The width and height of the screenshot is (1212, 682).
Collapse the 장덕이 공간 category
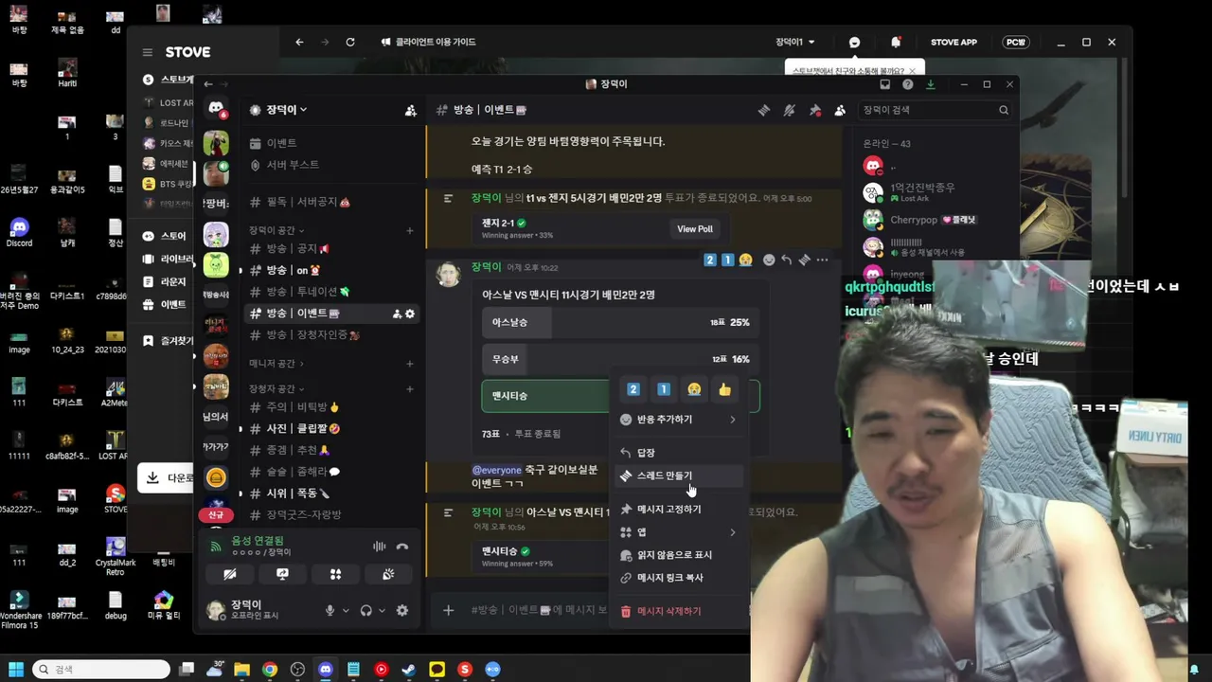tap(276, 230)
